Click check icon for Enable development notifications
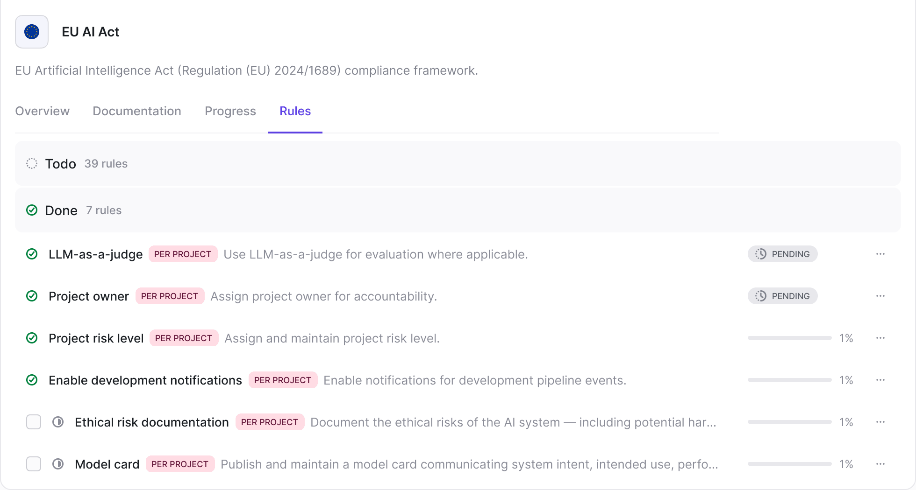916x490 pixels. pyautogui.click(x=32, y=380)
